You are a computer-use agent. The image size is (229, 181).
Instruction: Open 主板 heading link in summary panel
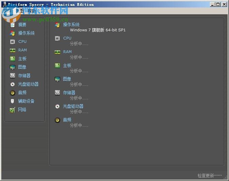point(67,65)
